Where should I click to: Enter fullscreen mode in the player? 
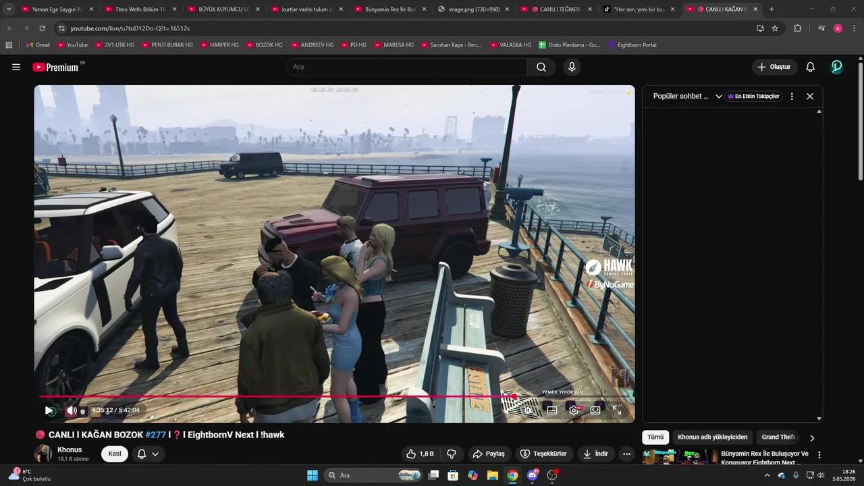[x=617, y=410]
